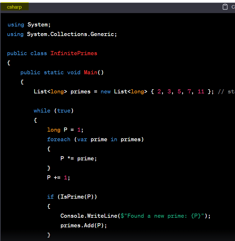
Task: Click the InfinitePrimes class name
Action: 74,53
